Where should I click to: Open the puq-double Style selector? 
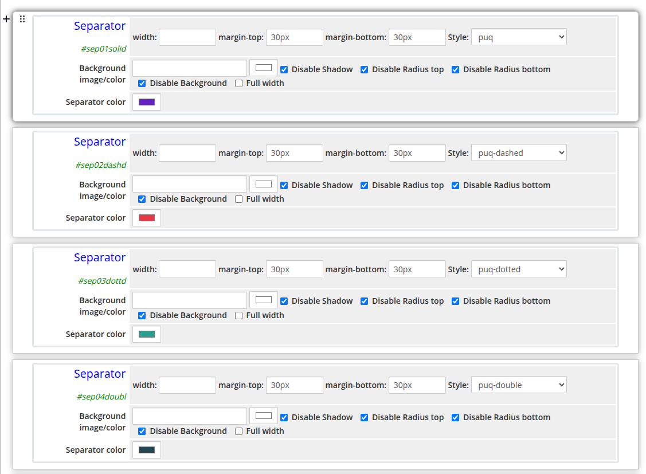[x=519, y=385]
